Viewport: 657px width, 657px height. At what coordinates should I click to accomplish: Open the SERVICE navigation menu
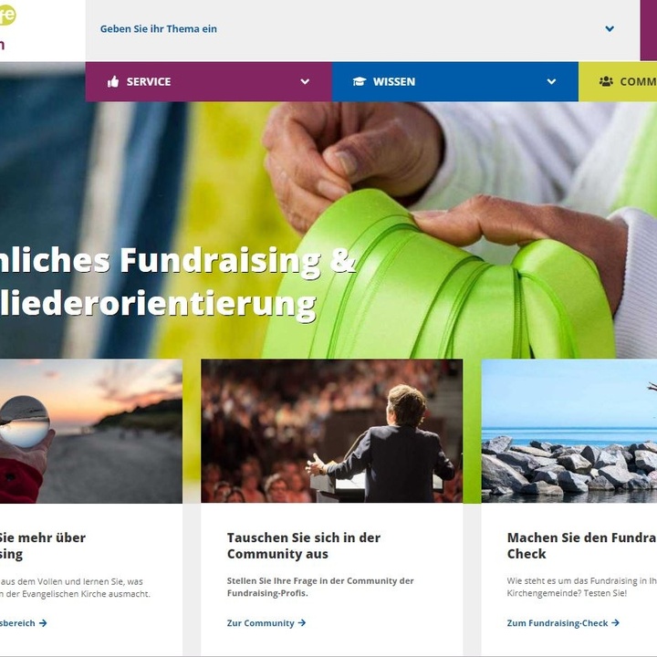point(208,82)
